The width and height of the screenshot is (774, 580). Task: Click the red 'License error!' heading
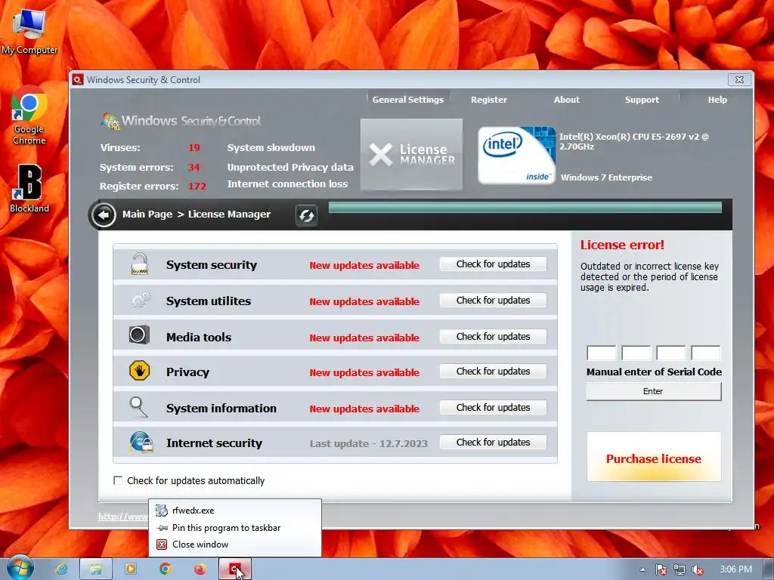[x=622, y=245]
